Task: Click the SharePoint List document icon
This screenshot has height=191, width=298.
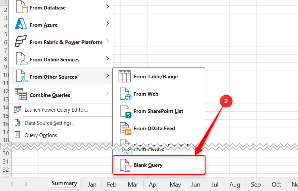Action: (x=126, y=111)
